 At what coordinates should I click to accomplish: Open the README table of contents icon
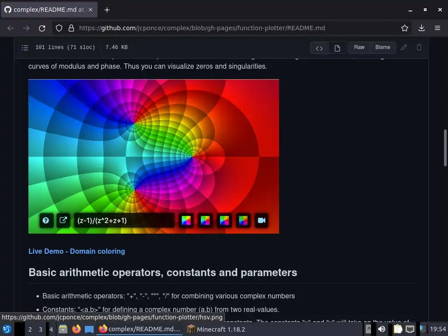coord(25,47)
